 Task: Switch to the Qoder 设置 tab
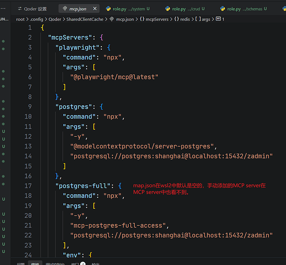(32, 8)
